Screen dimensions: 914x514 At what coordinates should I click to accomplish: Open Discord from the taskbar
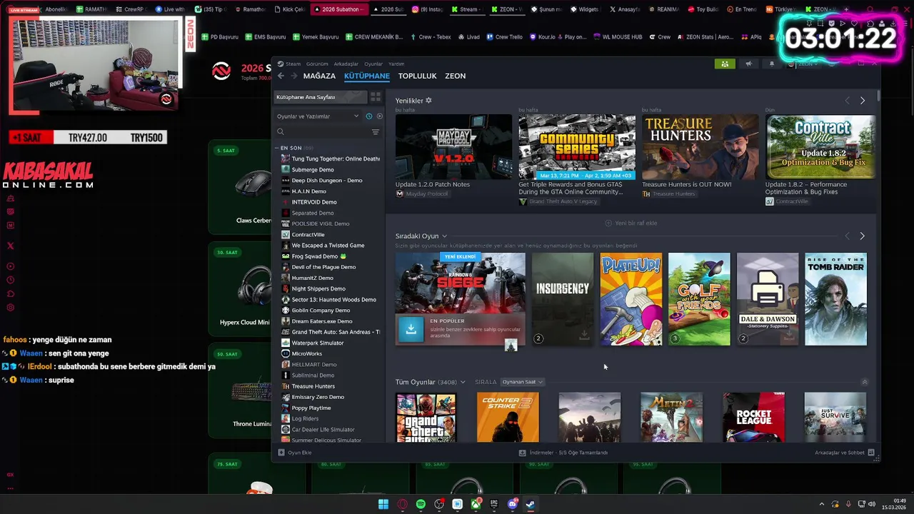click(x=512, y=504)
